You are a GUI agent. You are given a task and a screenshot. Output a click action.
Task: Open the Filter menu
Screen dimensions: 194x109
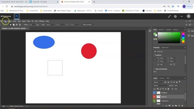(x=28, y=21)
